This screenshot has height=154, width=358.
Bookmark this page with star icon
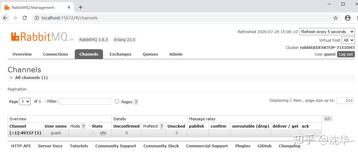click(336, 18)
